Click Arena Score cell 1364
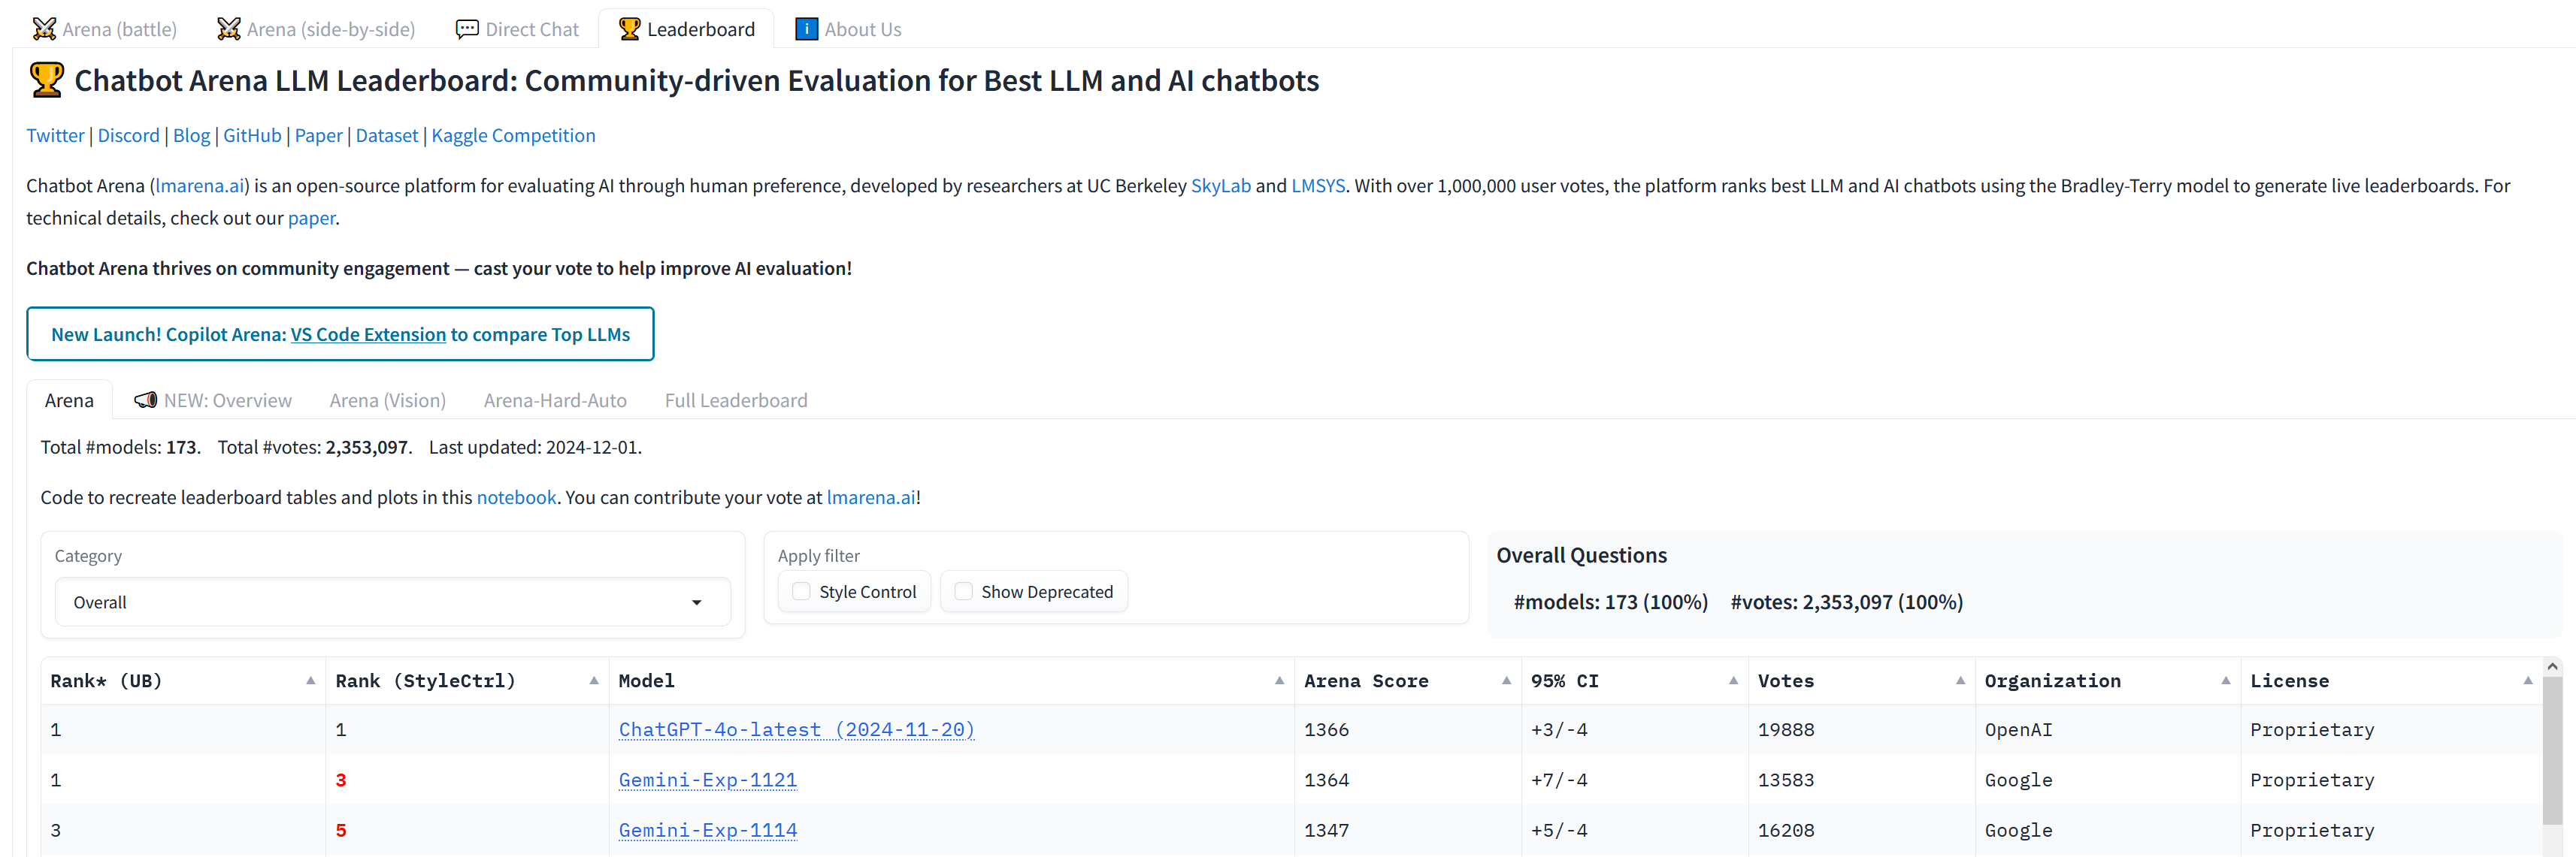The width and height of the screenshot is (2576, 857). (1407, 779)
